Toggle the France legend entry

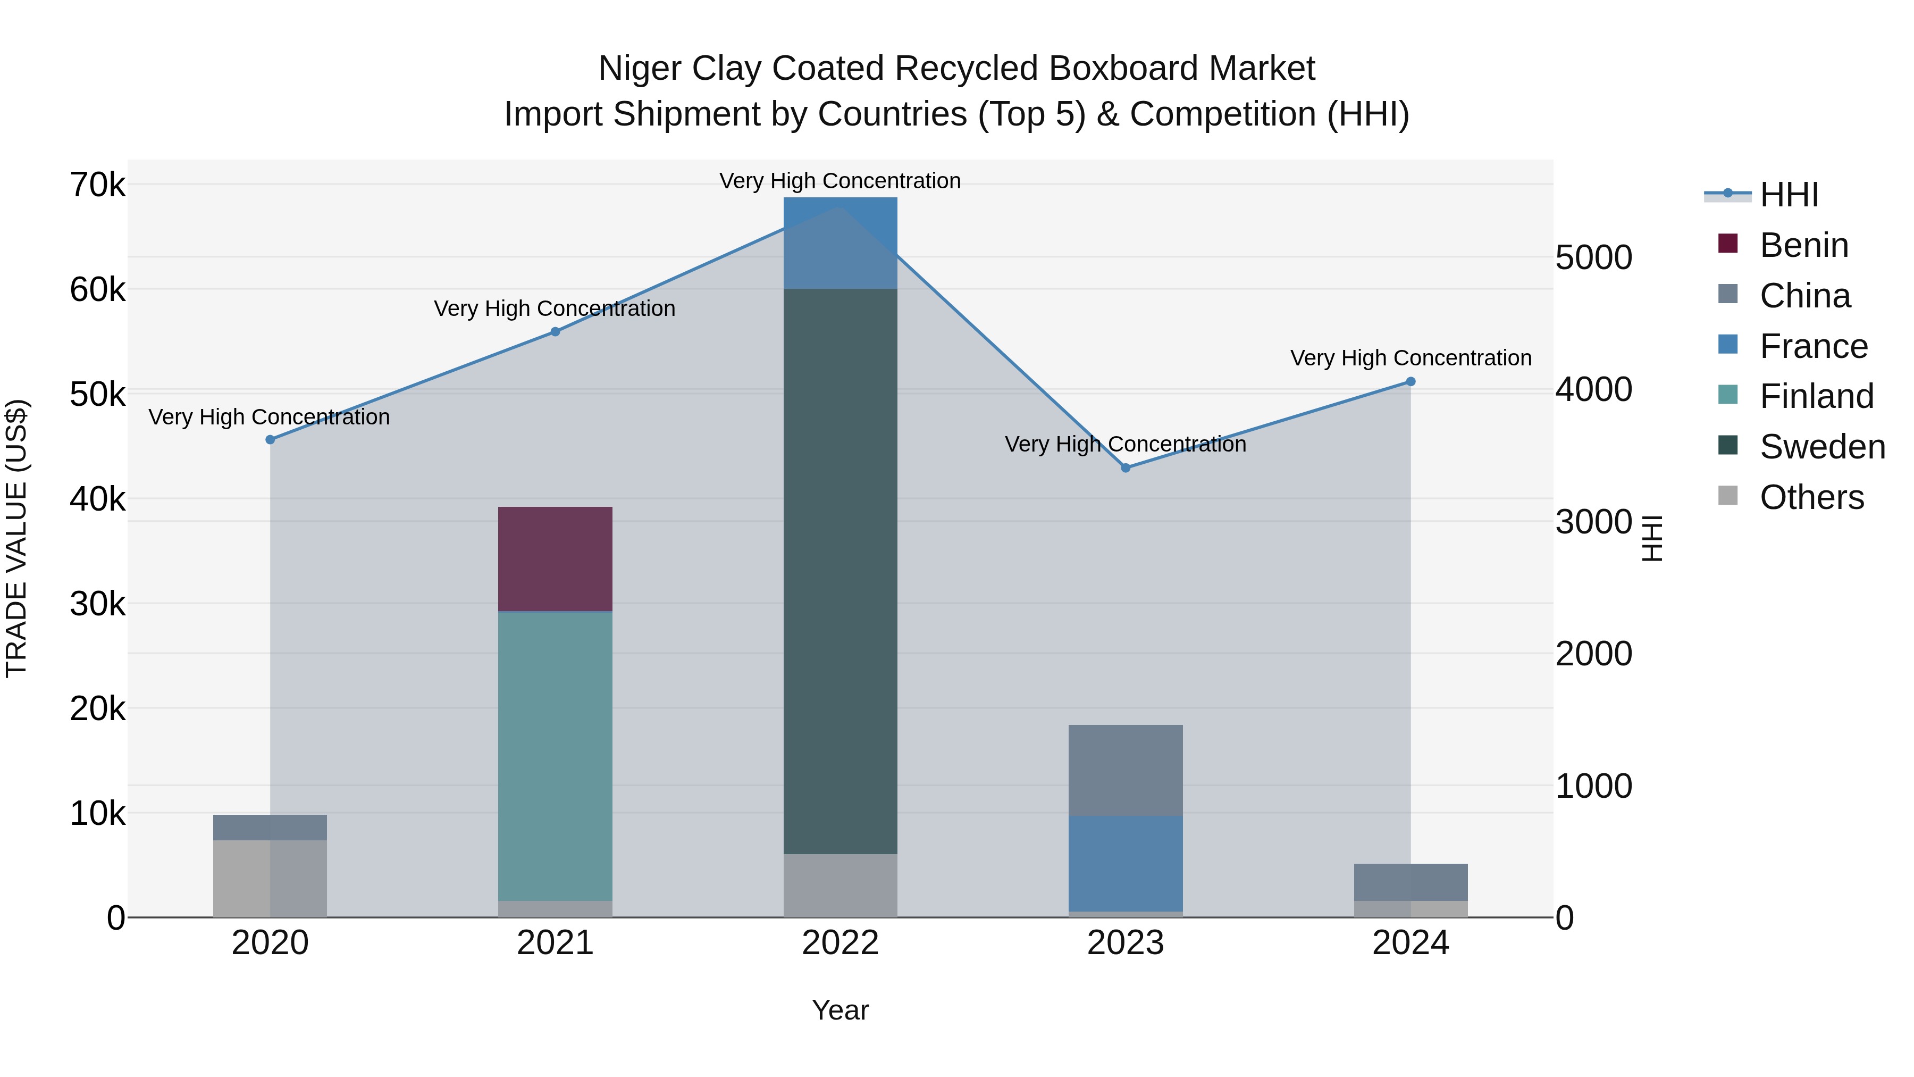1792,346
